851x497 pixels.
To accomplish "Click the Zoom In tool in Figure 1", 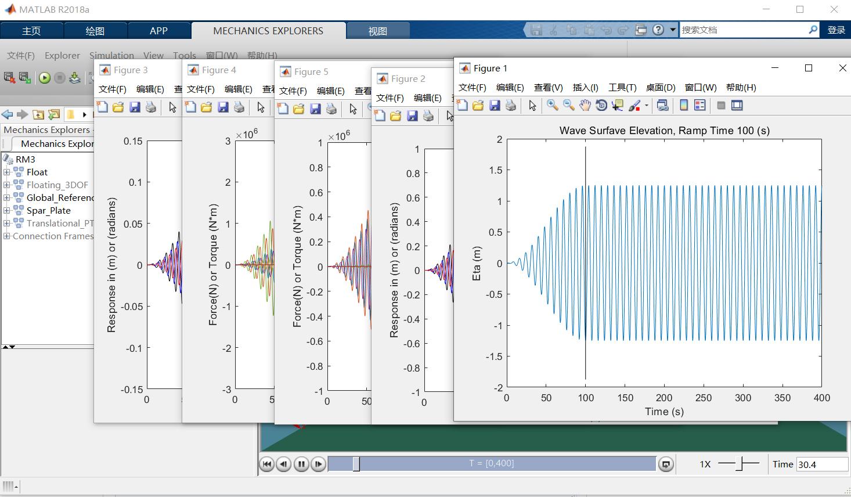I will (x=552, y=105).
